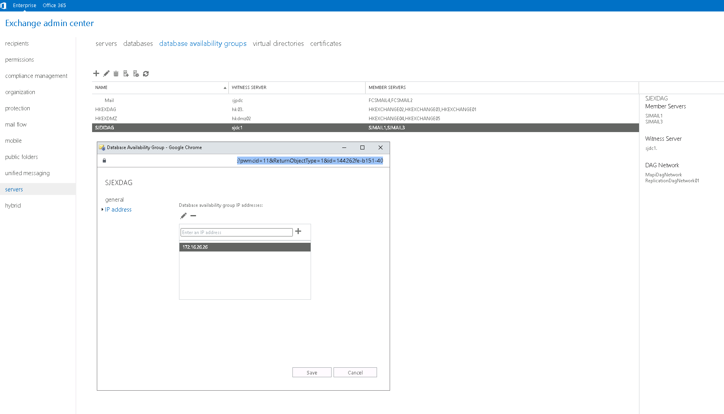Image resolution: width=724 pixels, height=414 pixels.
Task: Open mobile in the left navigation
Action: [13, 141]
